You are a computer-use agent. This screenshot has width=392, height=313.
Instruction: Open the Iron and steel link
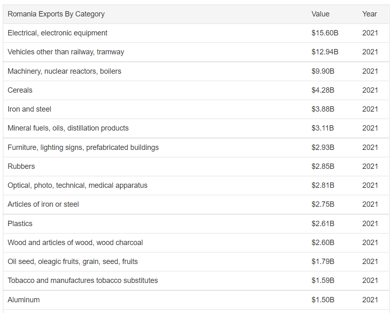click(29, 109)
